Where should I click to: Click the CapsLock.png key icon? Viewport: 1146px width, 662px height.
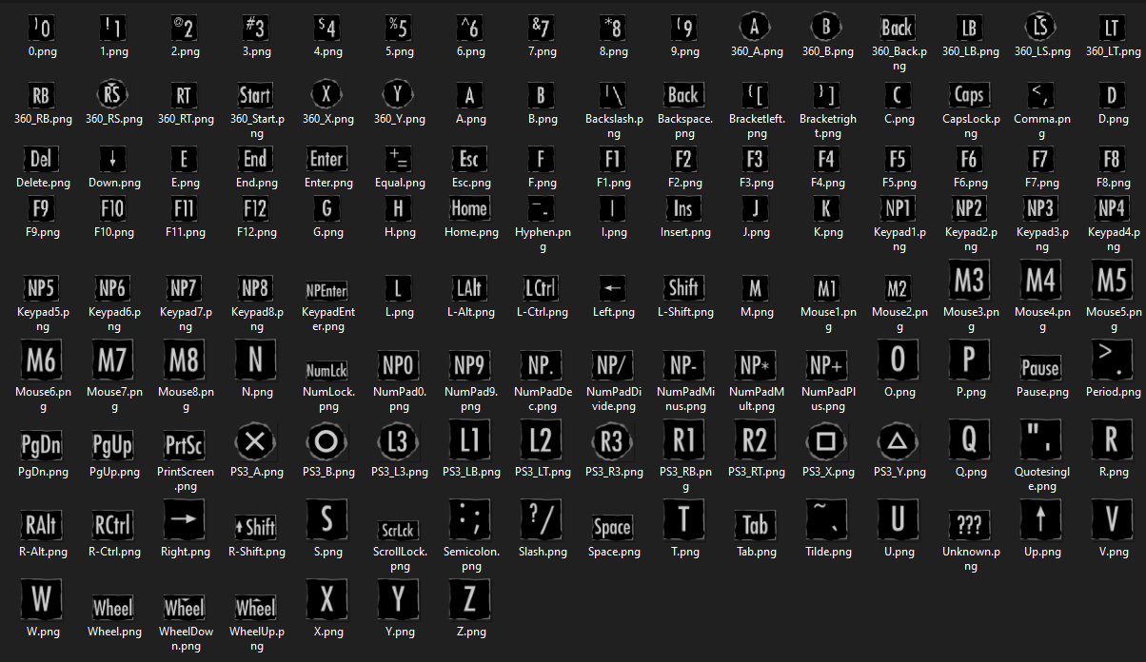click(x=969, y=95)
